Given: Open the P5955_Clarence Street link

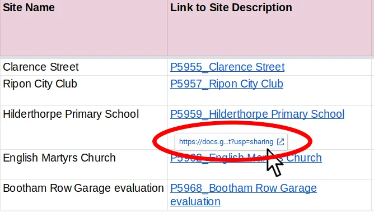Looking at the screenshot, I should click(x=227, y=67).
